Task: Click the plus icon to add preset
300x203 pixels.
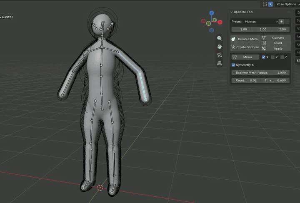Action: (x=281, y=22)
